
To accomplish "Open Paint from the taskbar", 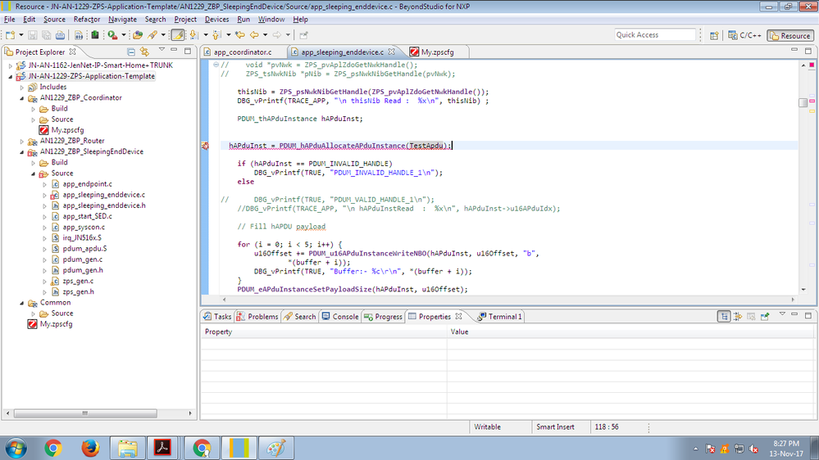I will [275, 448].
